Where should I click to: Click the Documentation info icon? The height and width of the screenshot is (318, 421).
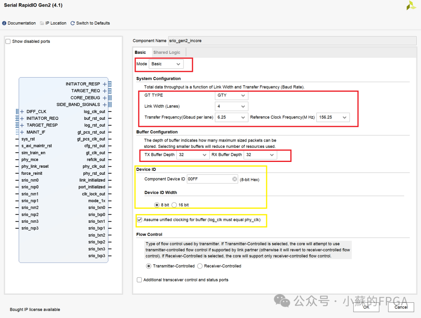pos(4,23)
